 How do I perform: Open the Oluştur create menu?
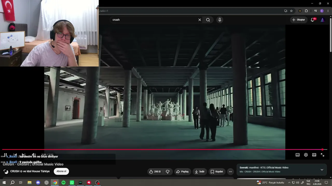click(299, 20)
